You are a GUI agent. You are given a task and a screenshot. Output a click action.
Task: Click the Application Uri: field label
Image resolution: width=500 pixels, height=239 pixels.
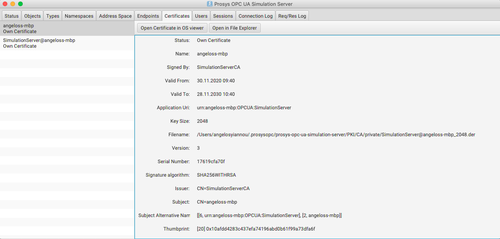[x=173, y=107]
